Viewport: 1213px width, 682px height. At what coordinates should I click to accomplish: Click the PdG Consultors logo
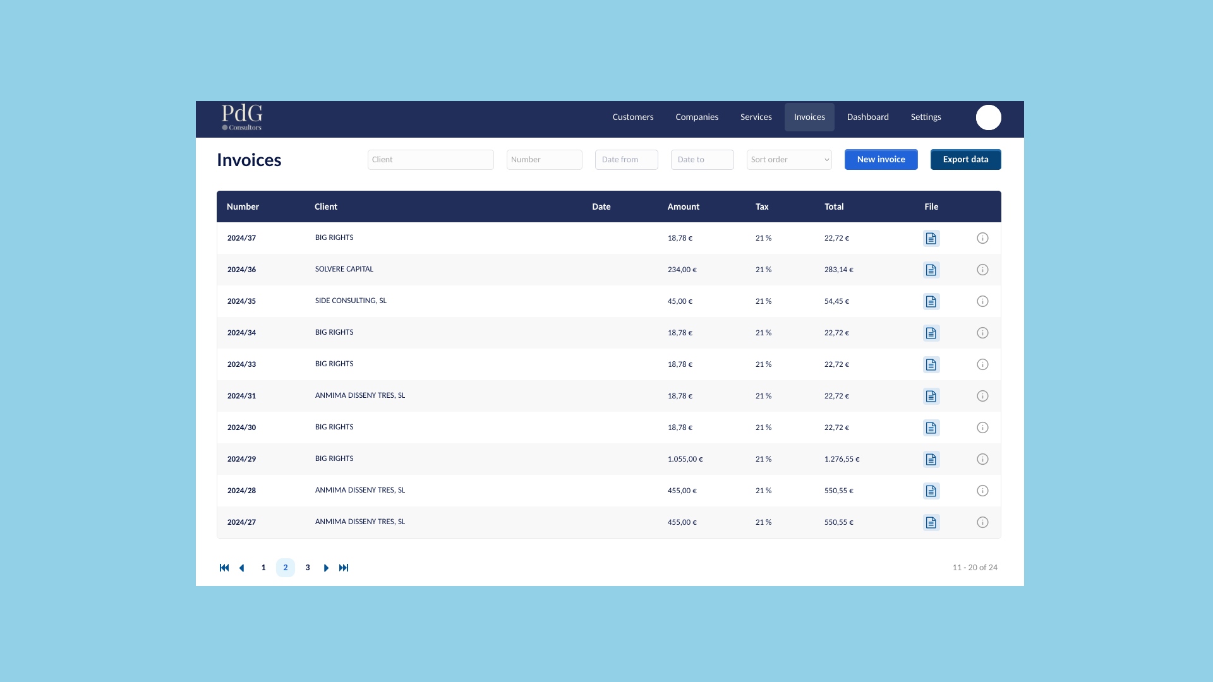click(242, 117)
